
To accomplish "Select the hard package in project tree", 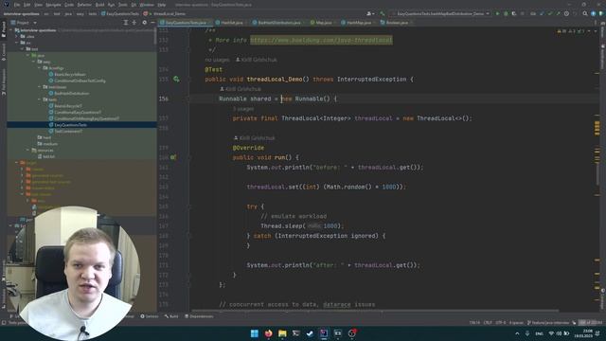I will tap(45, 137).
